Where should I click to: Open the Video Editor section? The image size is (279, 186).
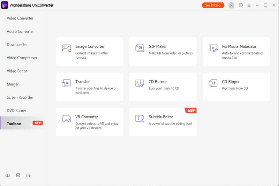[x=23, y=71]
